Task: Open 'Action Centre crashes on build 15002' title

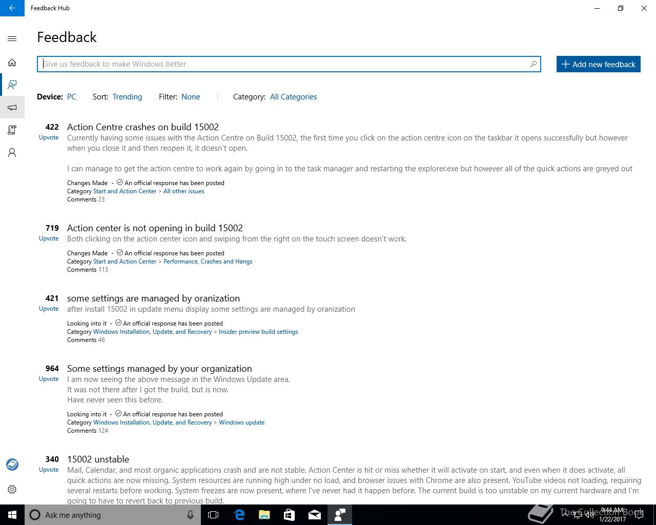Action: (x=143, y=127)
